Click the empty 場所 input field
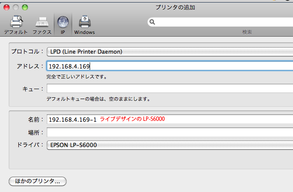Viewport: 293px width, 192px height. click(170, 132)
